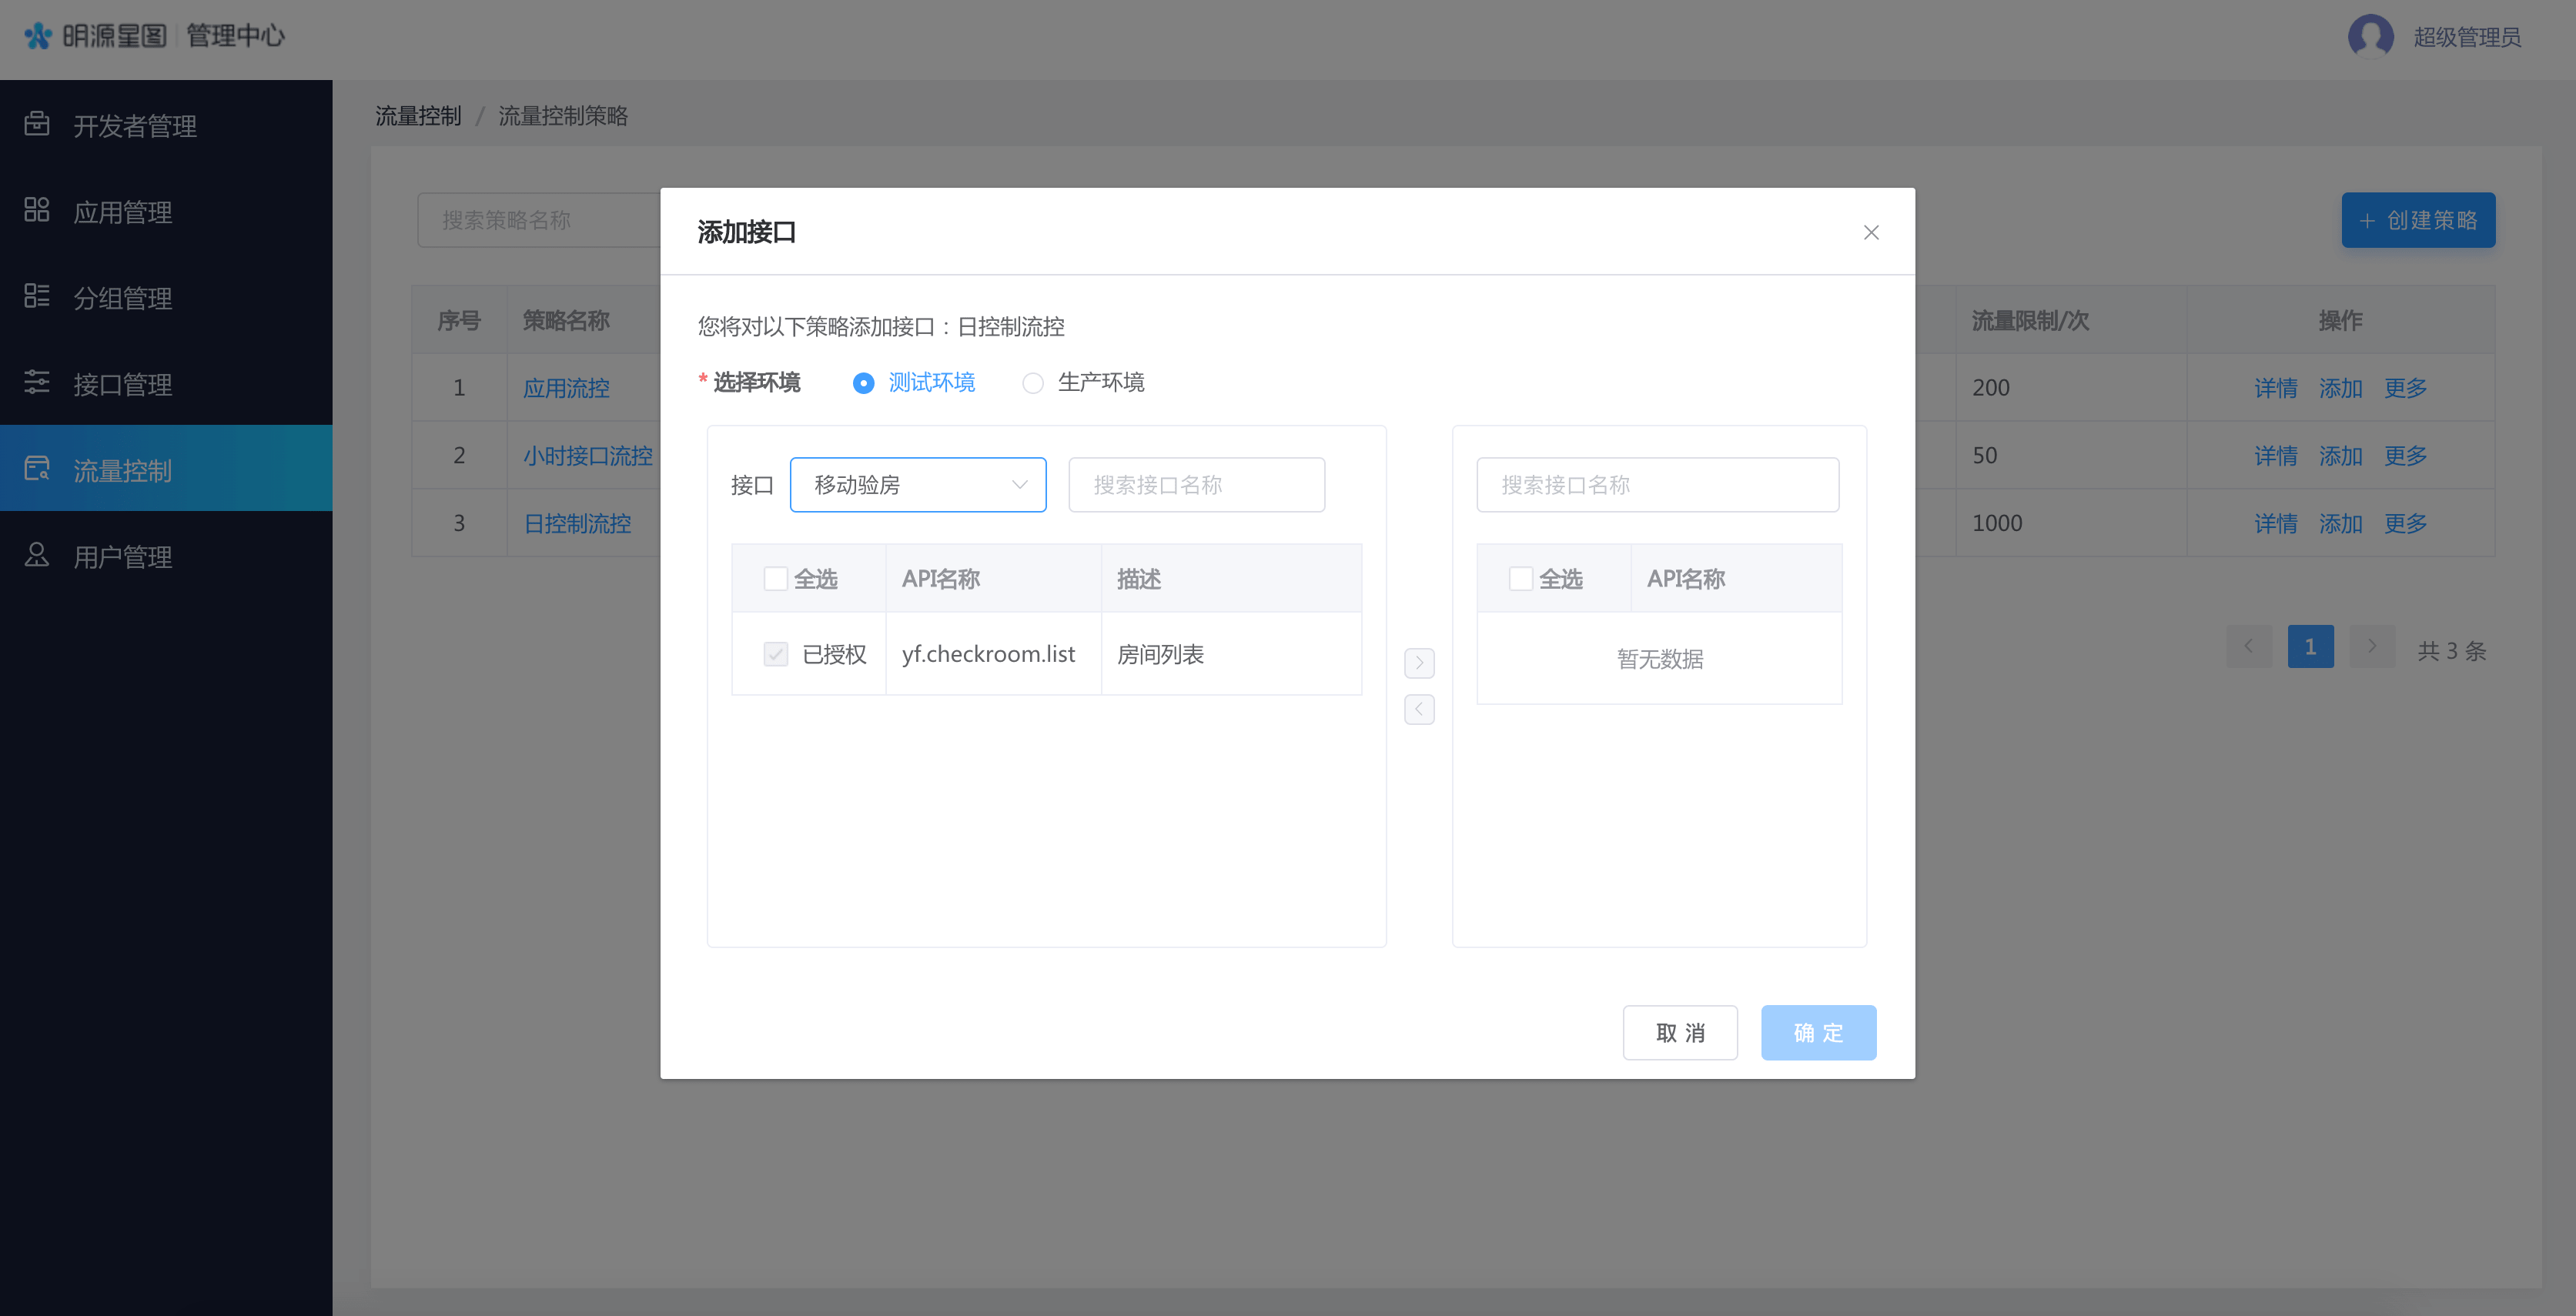Select the 生产环境 radio option
2576x1316 pixels.
click(x=1033, y=383)
